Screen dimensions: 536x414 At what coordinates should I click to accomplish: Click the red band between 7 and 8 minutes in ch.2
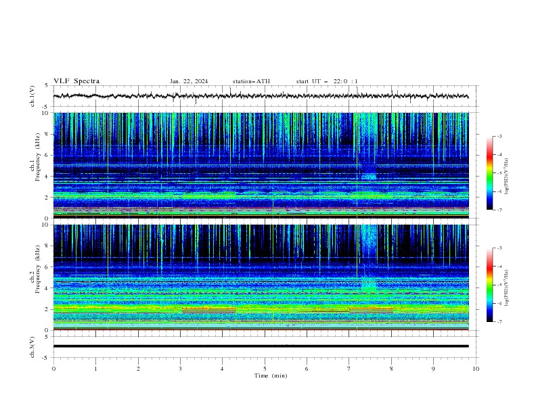pos(372,310)
